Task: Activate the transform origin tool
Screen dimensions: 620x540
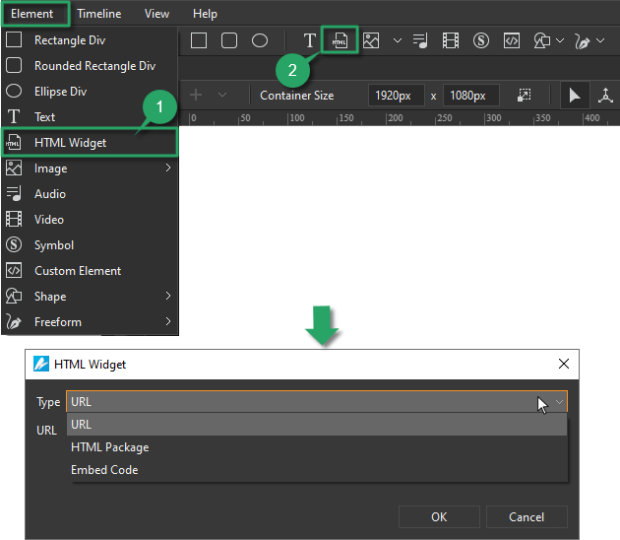Action: pyautogui.click(x=605, y=96)
